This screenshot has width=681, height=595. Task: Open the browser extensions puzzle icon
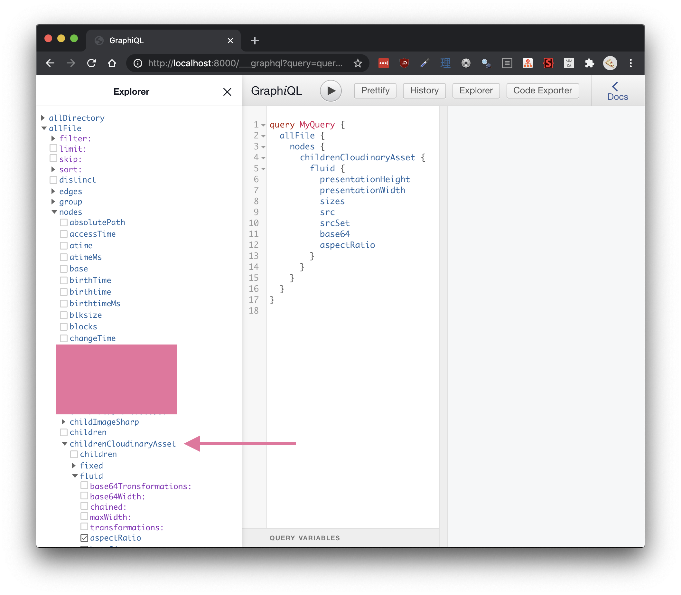pyautogui.click(x=590, y=63)
